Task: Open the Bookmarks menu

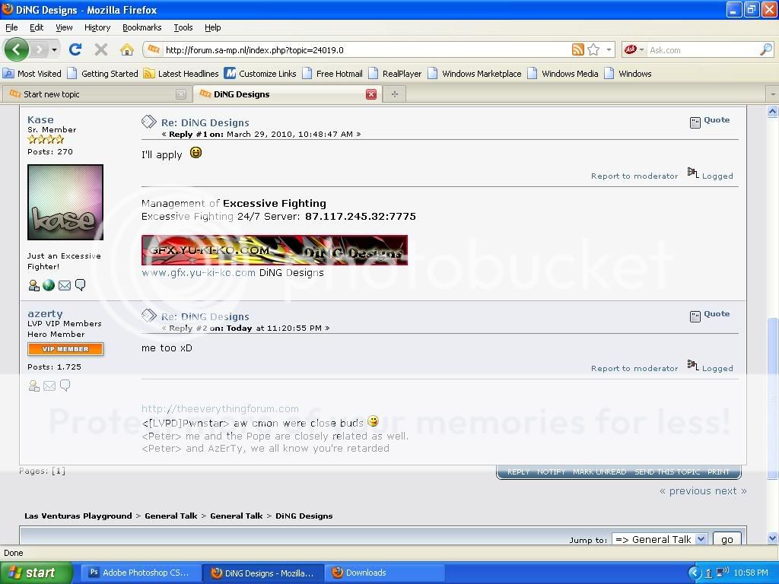Action: point(141,27)
